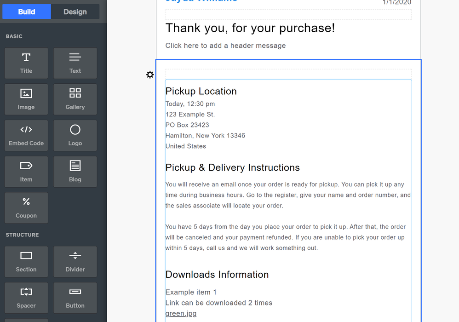
Task: Select the Spacer structure element
Action: pyautogui.click(x=26, y=298)
